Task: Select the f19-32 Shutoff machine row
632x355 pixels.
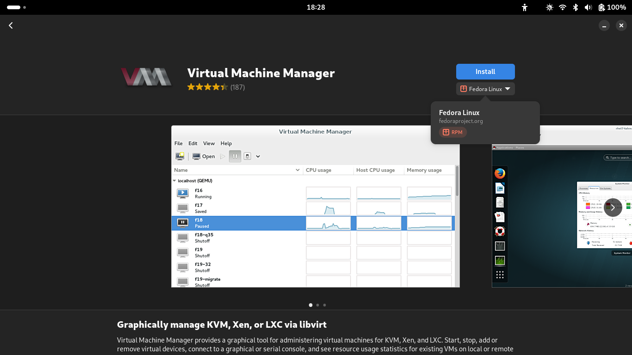Action: pos(313,267)
